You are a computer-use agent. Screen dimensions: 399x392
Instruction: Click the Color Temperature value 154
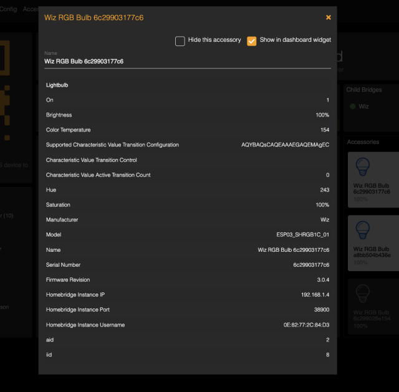tap(325, 130)
